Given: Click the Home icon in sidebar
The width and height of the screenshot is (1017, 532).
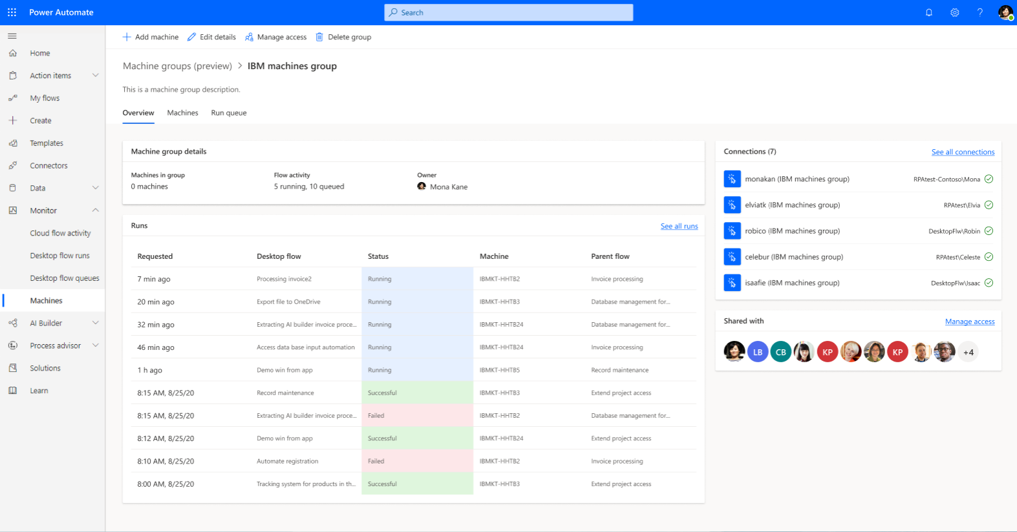Looking at the screenshot, I should pyautogui.click(x=13, y=53).
